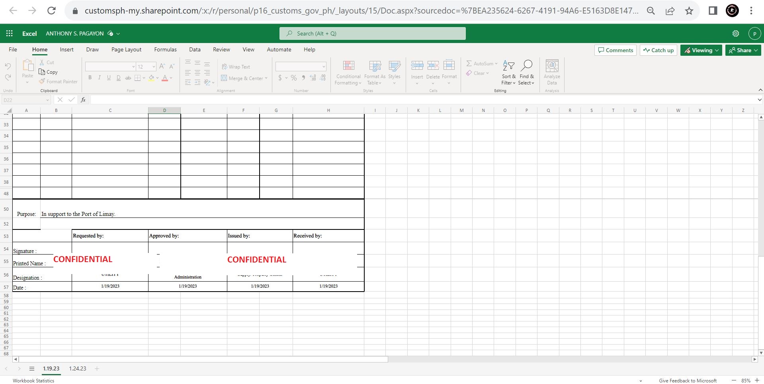
Task: Open the Settings gear icon
Action: point(736,33)
